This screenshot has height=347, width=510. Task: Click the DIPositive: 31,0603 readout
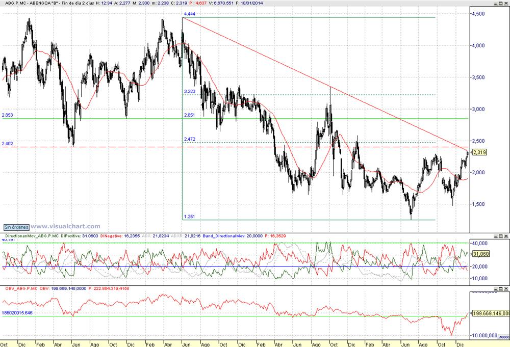coord(80,236)
